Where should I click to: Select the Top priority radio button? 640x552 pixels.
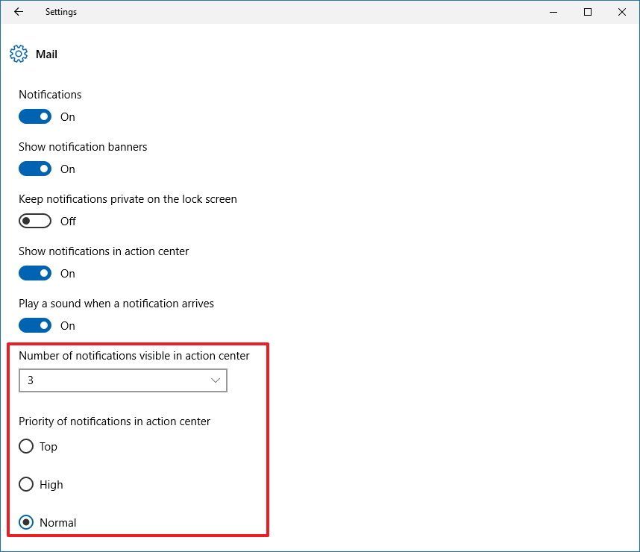(25, 446)
